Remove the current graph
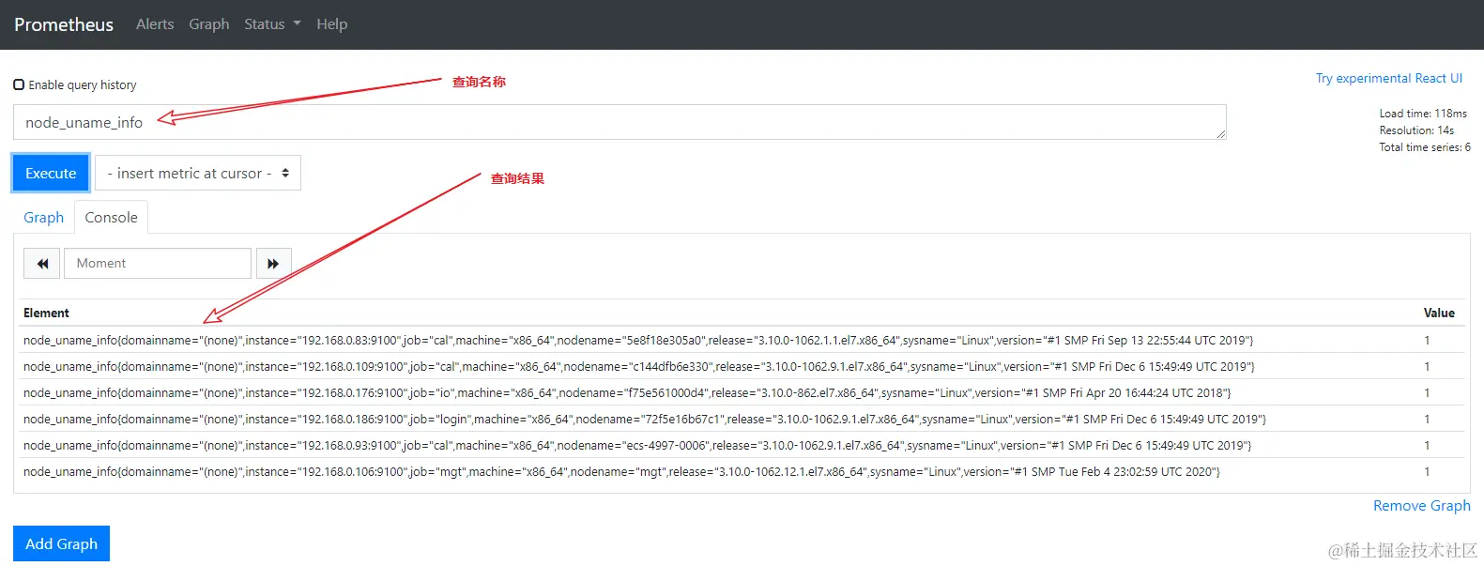This screenshot has height=566, width=1484. pos(1422,506)
